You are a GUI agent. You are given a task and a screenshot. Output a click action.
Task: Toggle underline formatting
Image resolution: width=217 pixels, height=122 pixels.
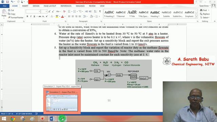click(34, 17)
